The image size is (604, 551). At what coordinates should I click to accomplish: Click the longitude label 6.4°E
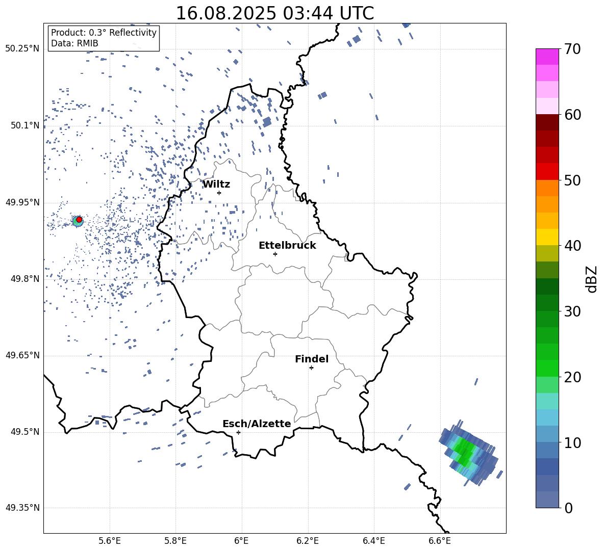(373, 541)
